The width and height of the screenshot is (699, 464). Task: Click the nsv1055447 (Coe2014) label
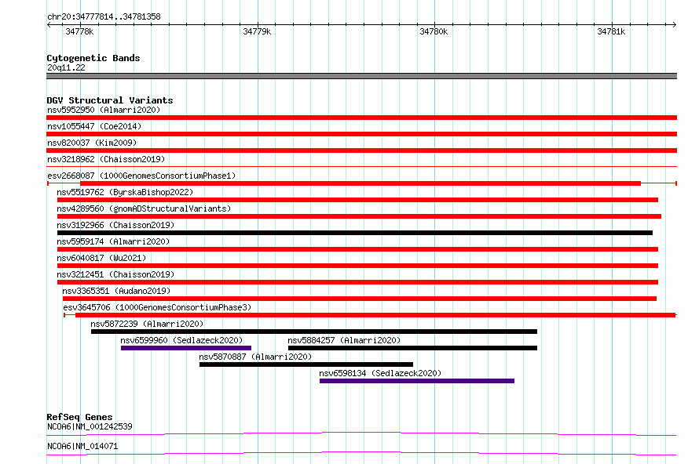tap(94, 126)
